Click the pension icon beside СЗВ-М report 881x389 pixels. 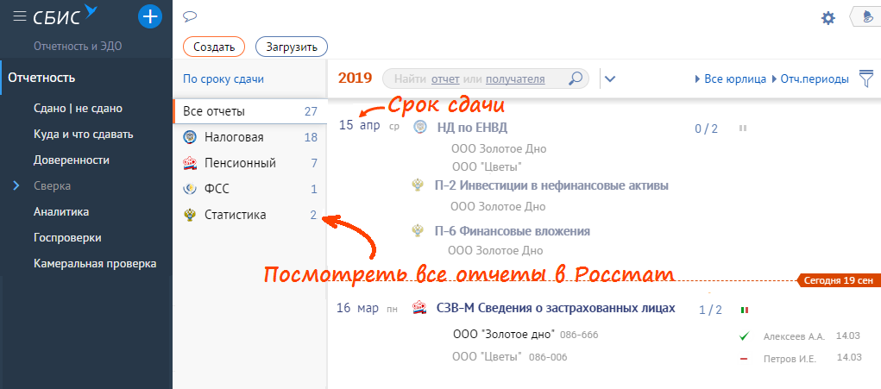click(x=418, y=308)
